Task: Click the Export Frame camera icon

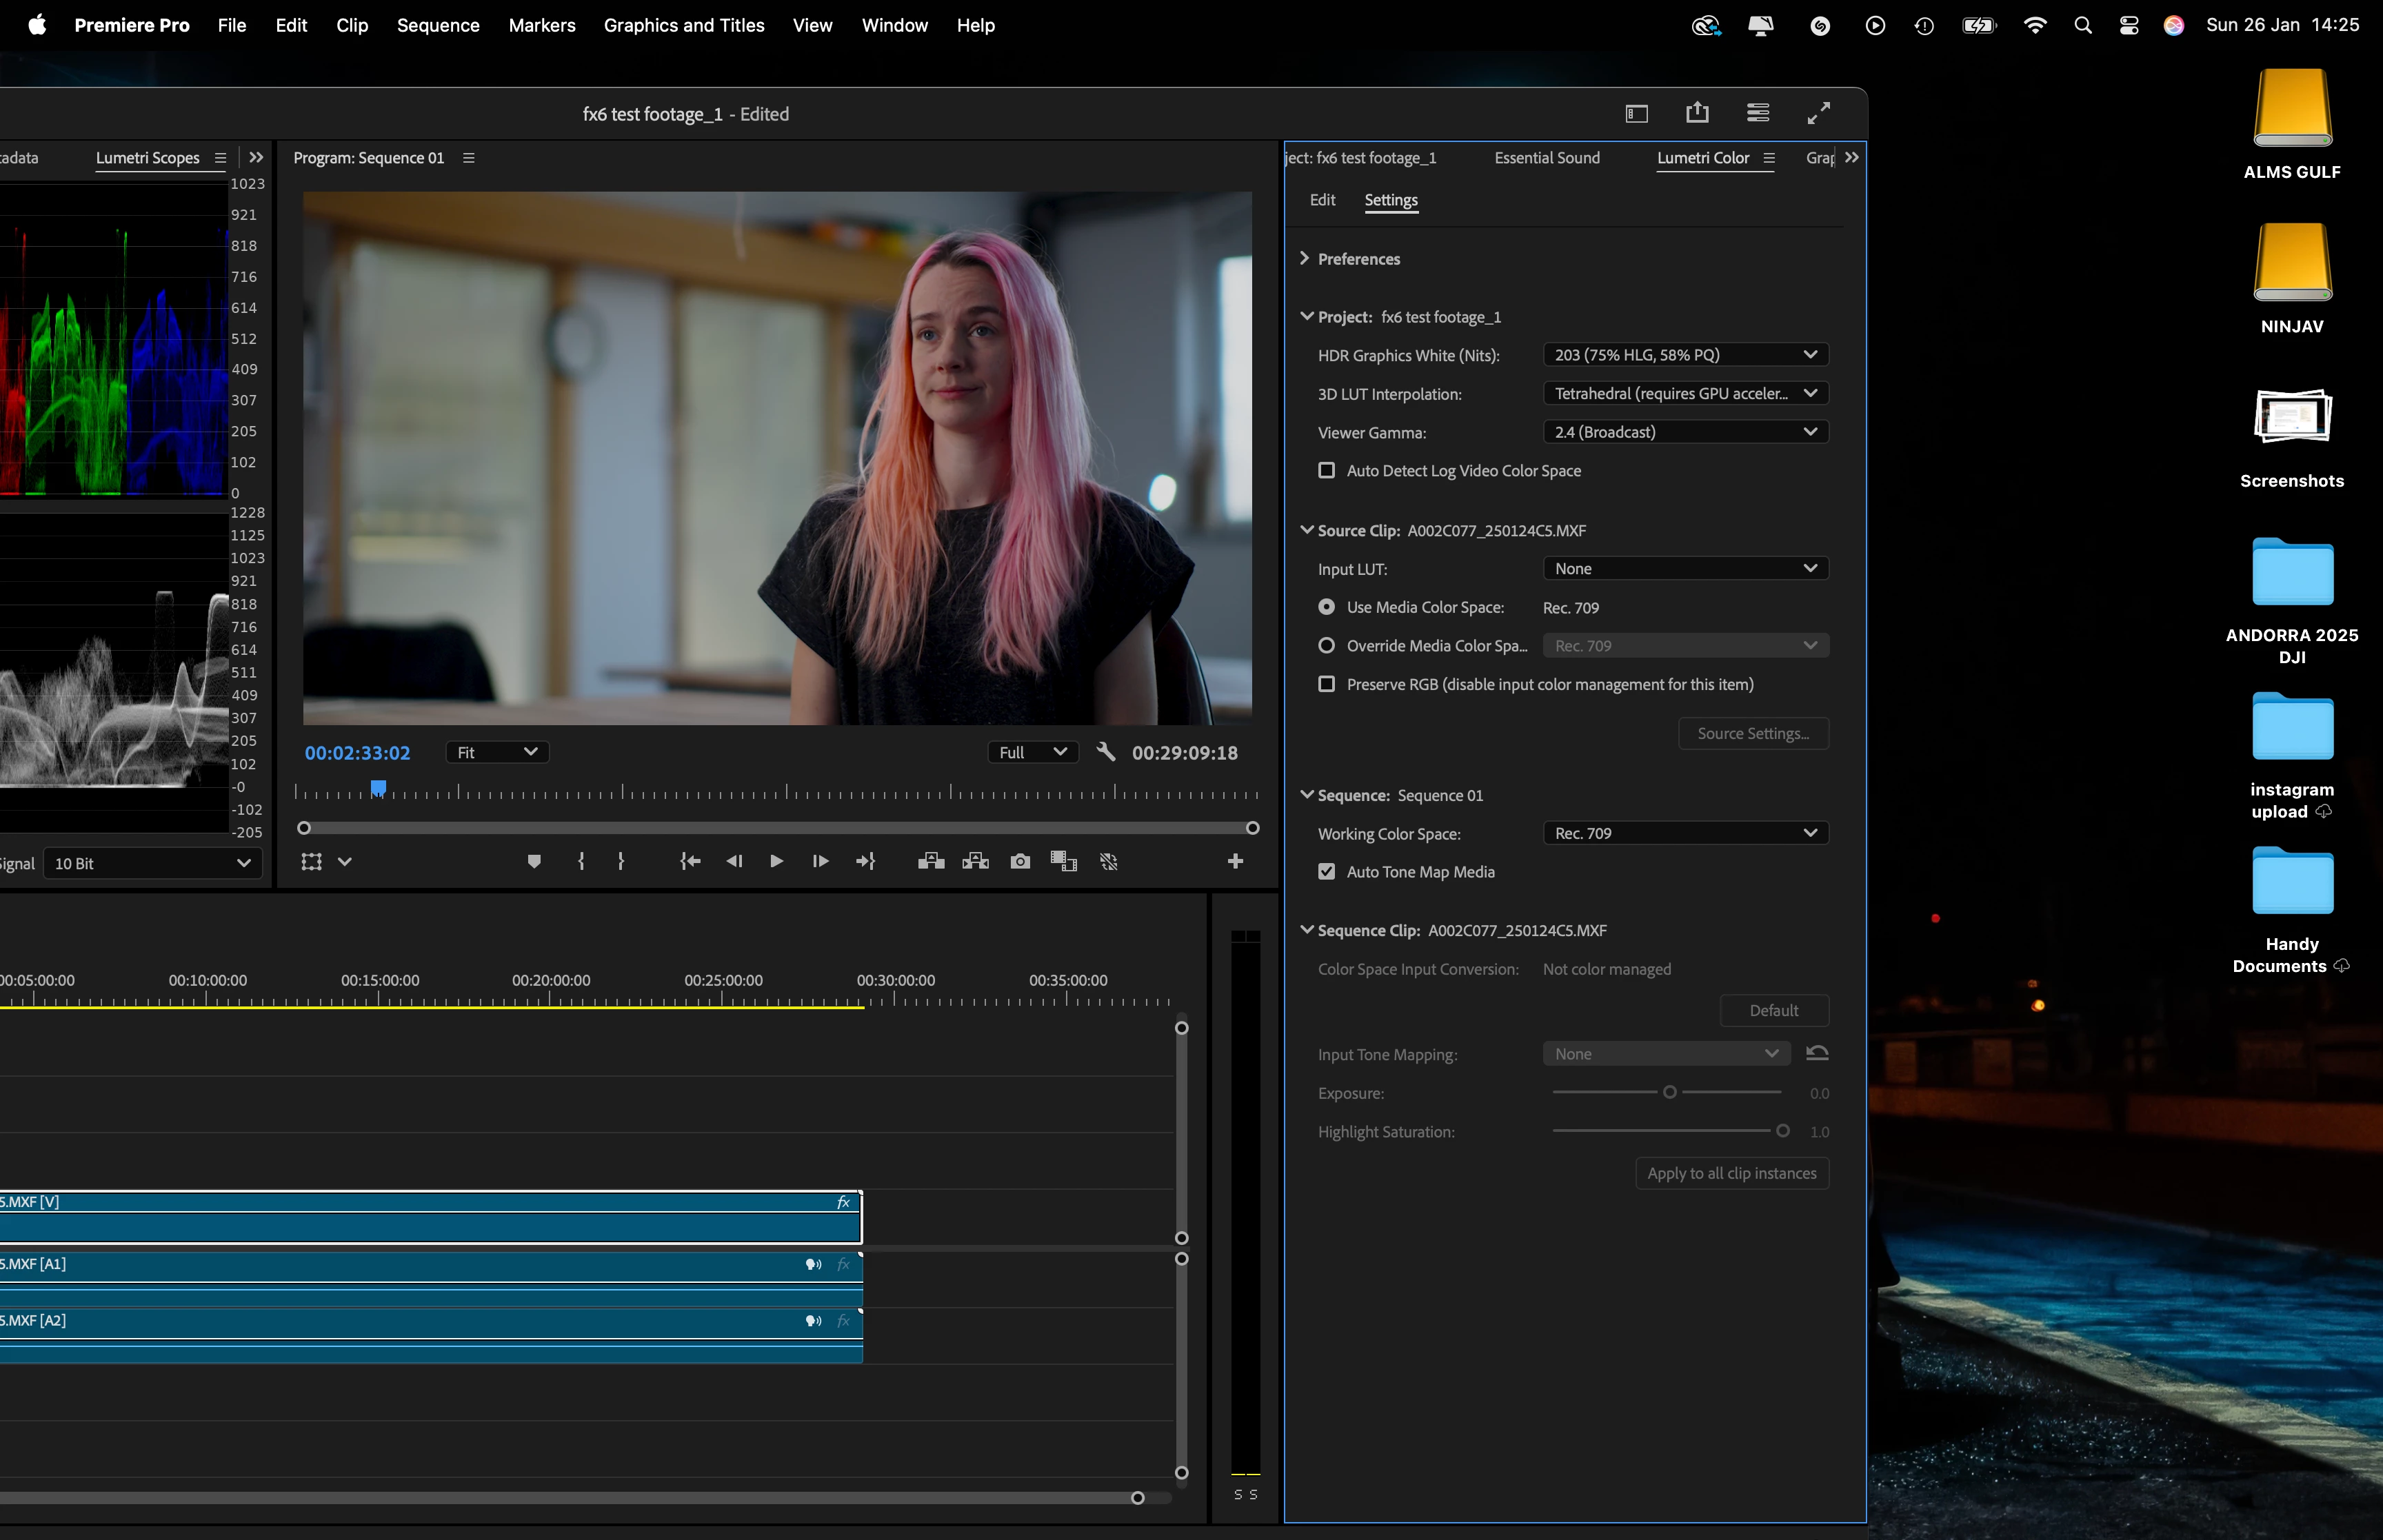Action: tap(1020, 861)
